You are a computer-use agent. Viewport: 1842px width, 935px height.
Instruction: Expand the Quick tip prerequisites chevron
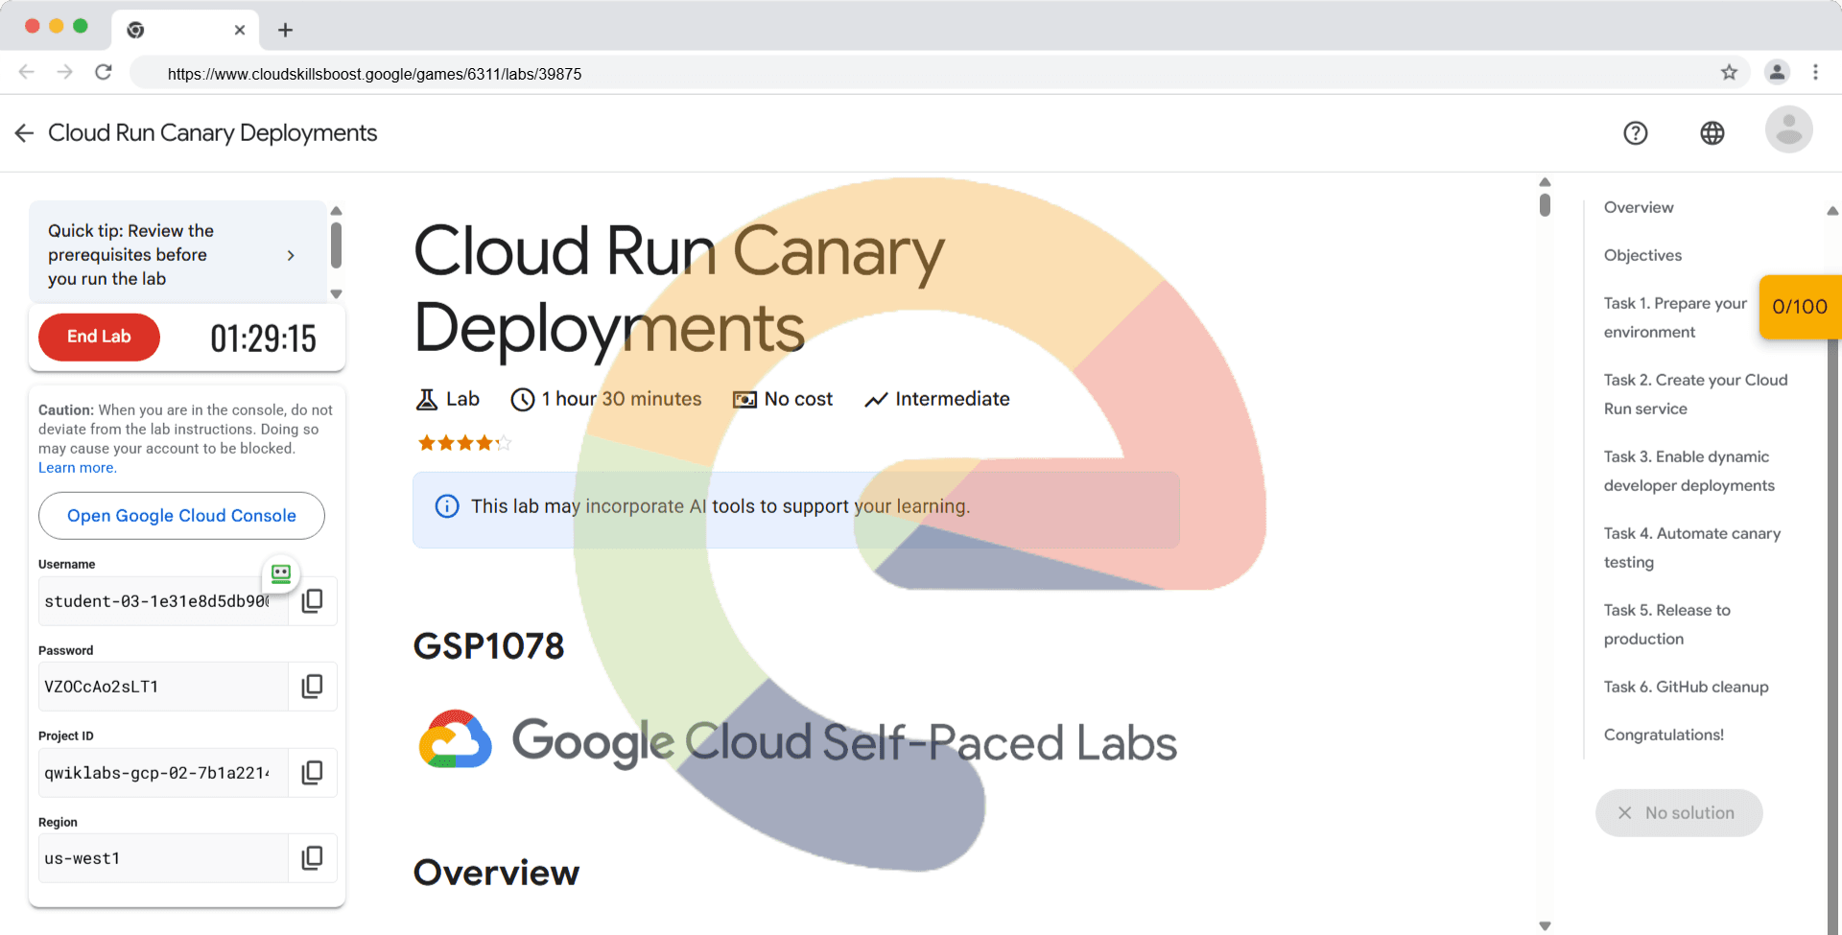[291, 255]
